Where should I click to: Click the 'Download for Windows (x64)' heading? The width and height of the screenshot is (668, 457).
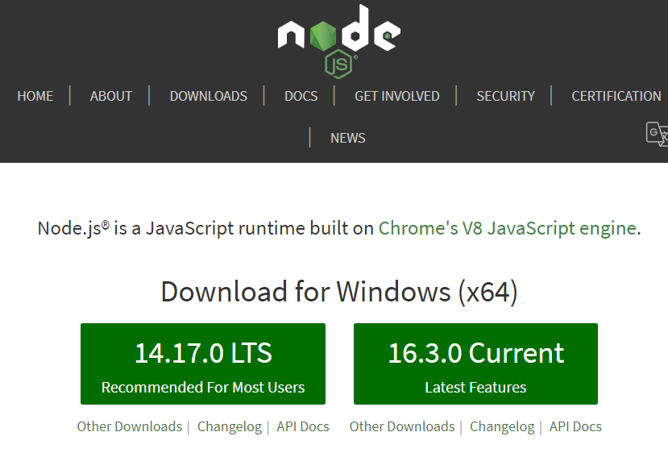tap(339, 292)
